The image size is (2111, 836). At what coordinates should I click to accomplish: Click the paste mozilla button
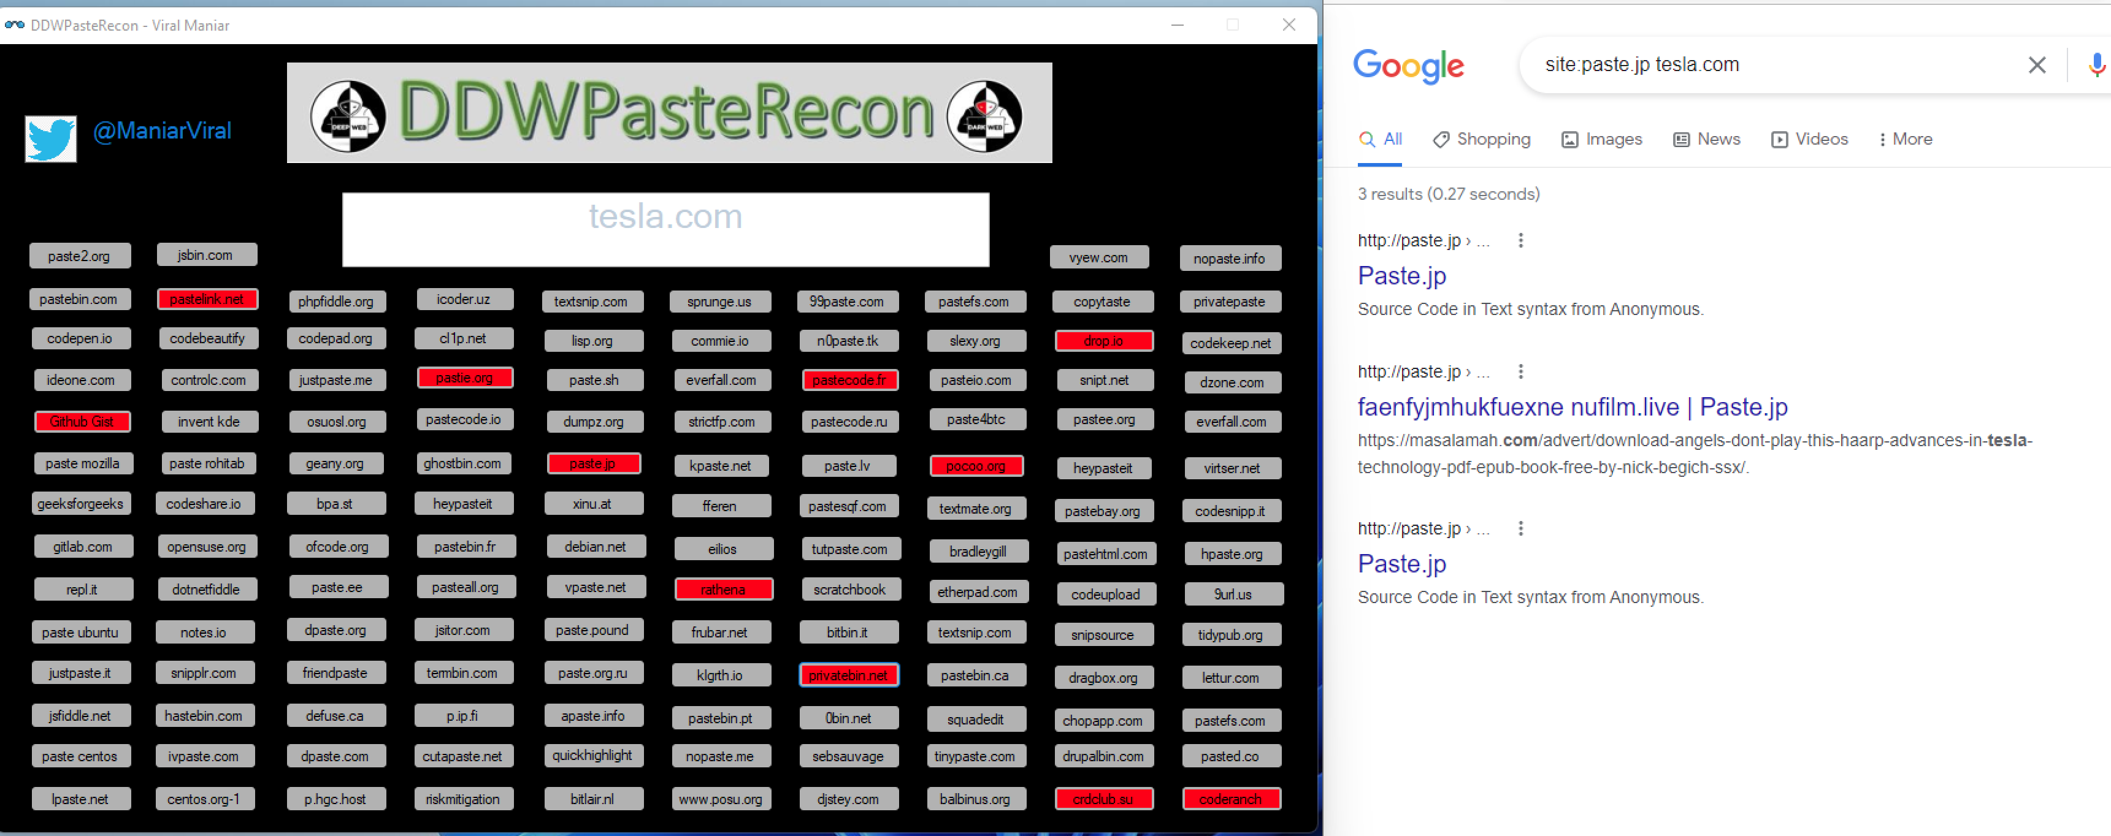click(x=83, y=463)
